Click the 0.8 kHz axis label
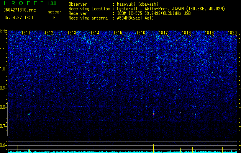241x153 pixels. click(3, 107)
